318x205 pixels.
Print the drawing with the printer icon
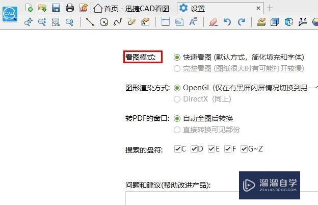(70, 8)
